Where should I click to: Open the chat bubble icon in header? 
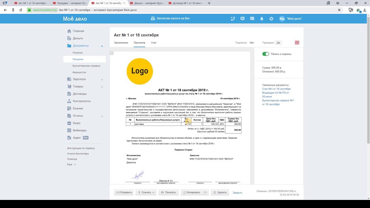252,18
